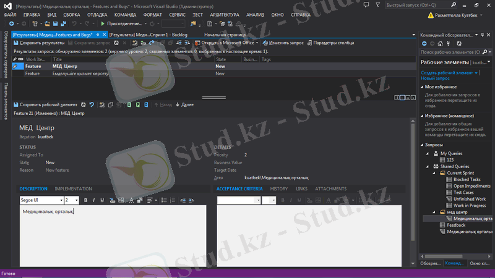Image resolution: width=495 pixels, height=278 pixels.
Task: Open the feedback speech bubble icon
Action: (x=366, y=5)
